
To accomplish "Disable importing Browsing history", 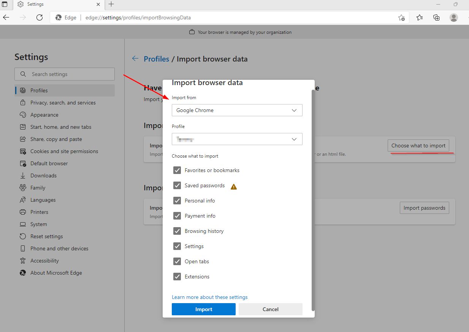I will click(x=177, y=231).
